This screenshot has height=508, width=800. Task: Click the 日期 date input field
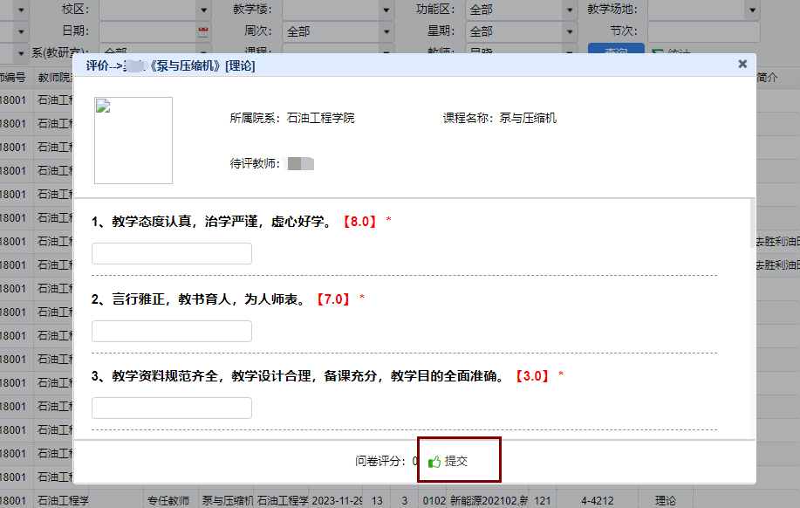click(x=147, y=32)
